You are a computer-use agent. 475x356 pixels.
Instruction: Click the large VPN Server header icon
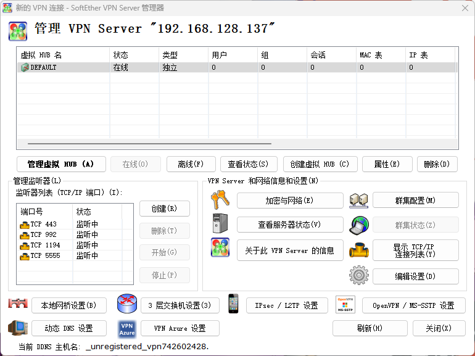(x=18, y=31)
